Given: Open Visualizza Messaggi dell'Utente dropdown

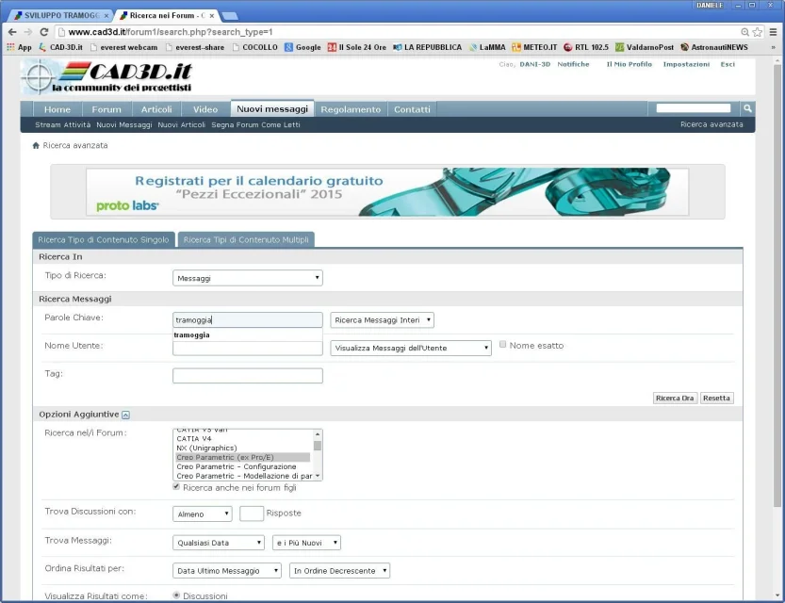Looking at the screenshot, I should pos(411,348).
